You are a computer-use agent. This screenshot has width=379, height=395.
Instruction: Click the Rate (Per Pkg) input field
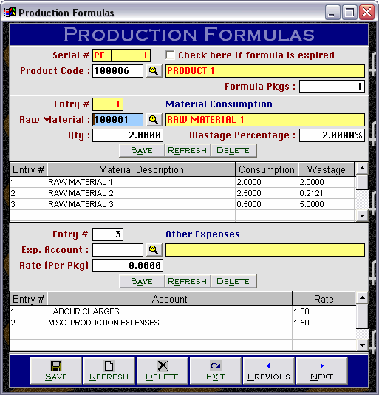click(128, 266)
